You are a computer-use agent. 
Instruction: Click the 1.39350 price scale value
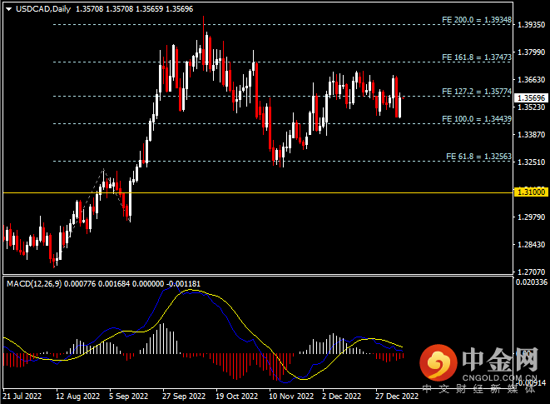pyautogui.click(x=528, y=25)
